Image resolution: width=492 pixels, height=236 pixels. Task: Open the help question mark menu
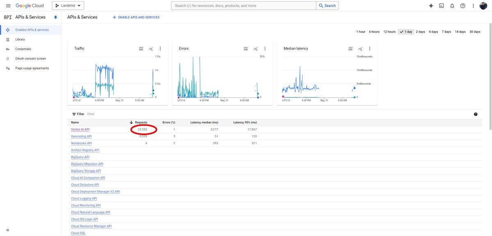(463, 6)
